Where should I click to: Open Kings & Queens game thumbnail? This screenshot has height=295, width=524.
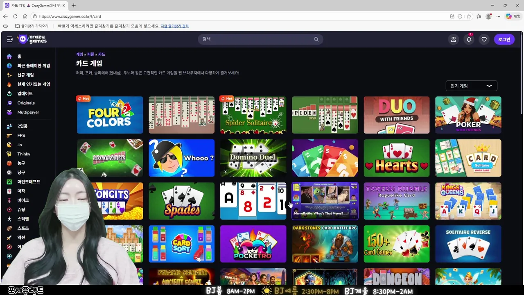click(x=468, y=201)
